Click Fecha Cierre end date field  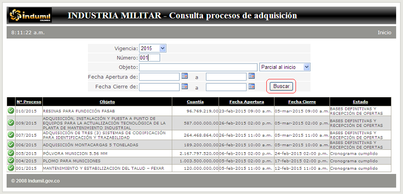(226, 87)
